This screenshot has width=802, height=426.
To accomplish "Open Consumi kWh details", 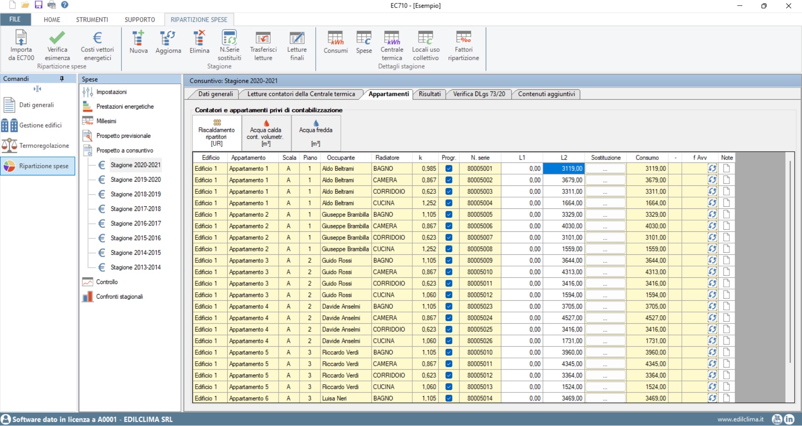I will click(x=335, y=42).
